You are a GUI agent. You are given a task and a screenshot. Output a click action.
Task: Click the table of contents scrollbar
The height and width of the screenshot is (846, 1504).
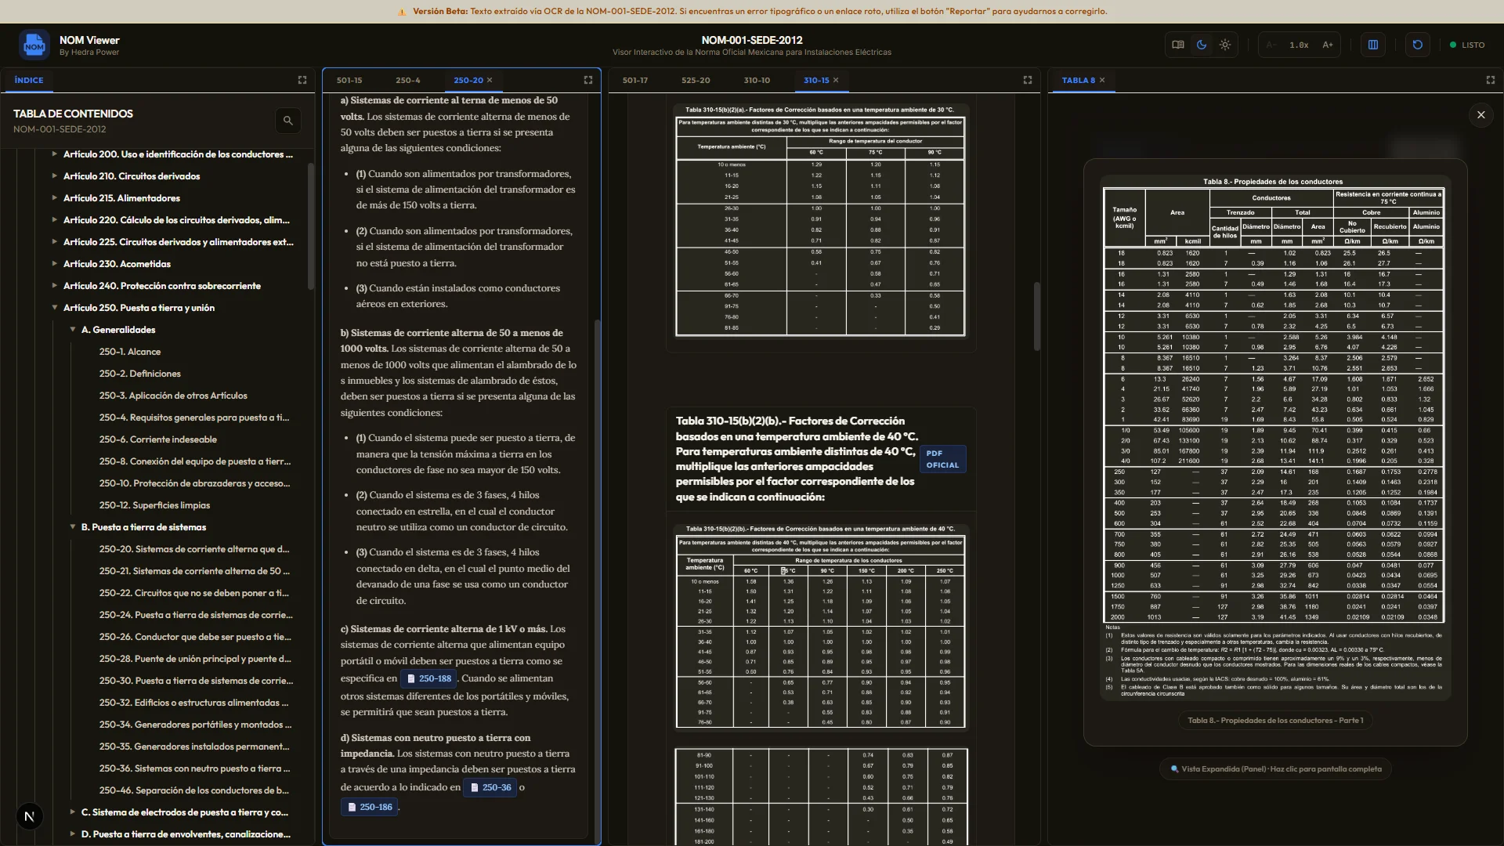(311, 227)
